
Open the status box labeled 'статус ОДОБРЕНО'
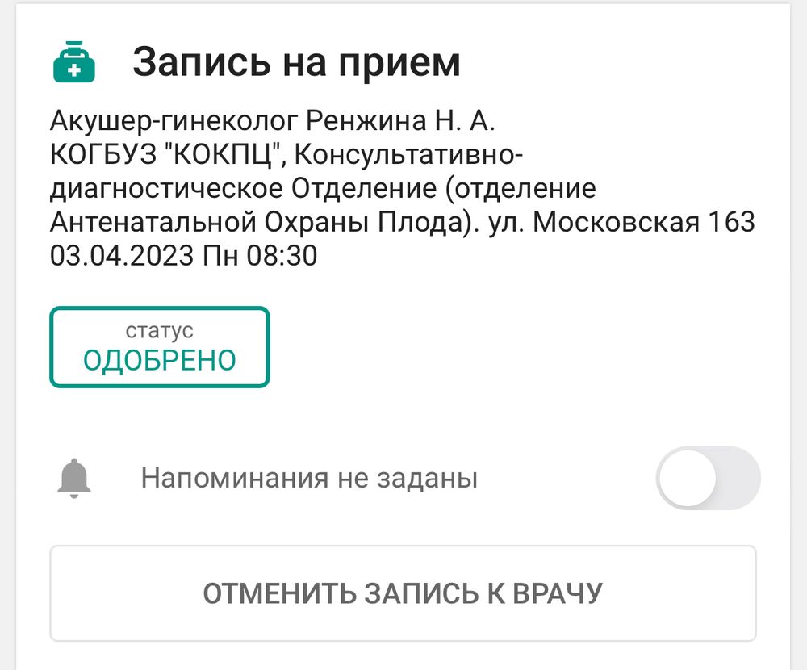pos(158,347)
